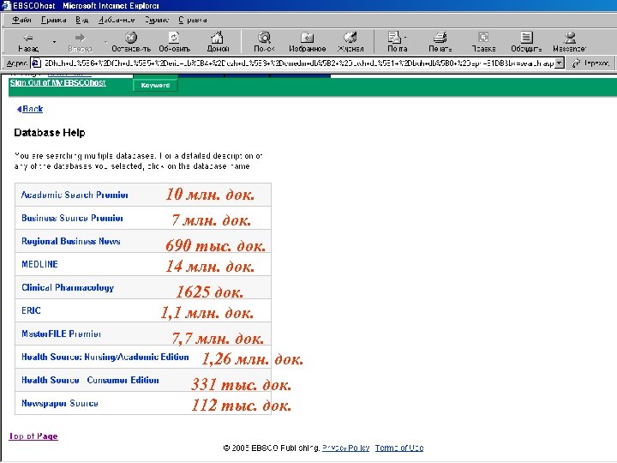Open Regional Business News database link
Image resolution: width=617 pixels, height=463 pixels.
[x=71, y=241]
